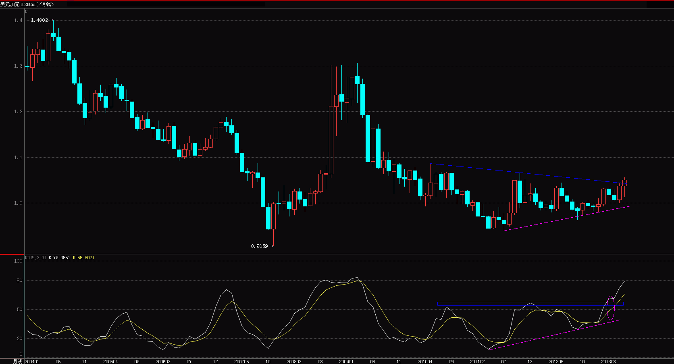Click the 201303 date axis label
674x364 pixels.
(608, 362)
